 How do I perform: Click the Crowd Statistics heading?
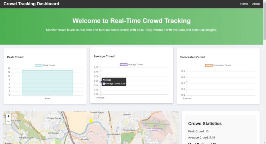pos(205,123)
